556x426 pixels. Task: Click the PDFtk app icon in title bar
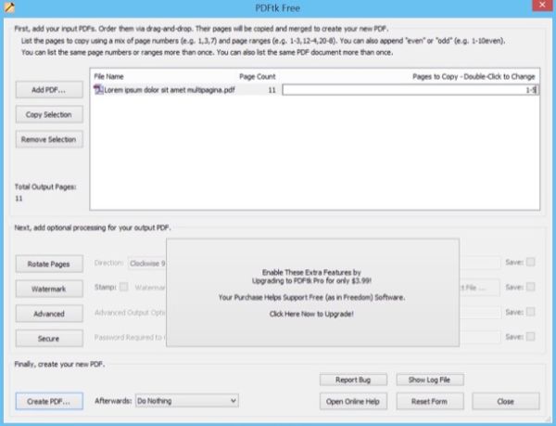tap(9, 7)
